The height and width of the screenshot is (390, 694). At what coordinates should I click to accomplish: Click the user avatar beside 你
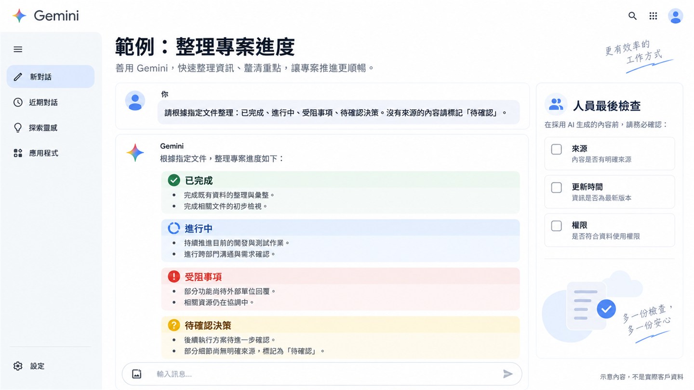(x=135, y=101)
